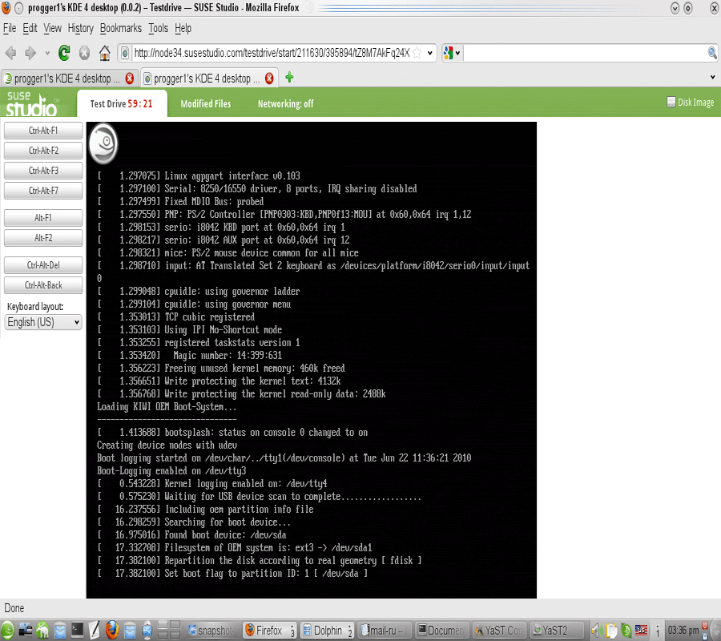Close the first browser tab
The width and height of the screenshot is (721, 641).
coord(130,79)
